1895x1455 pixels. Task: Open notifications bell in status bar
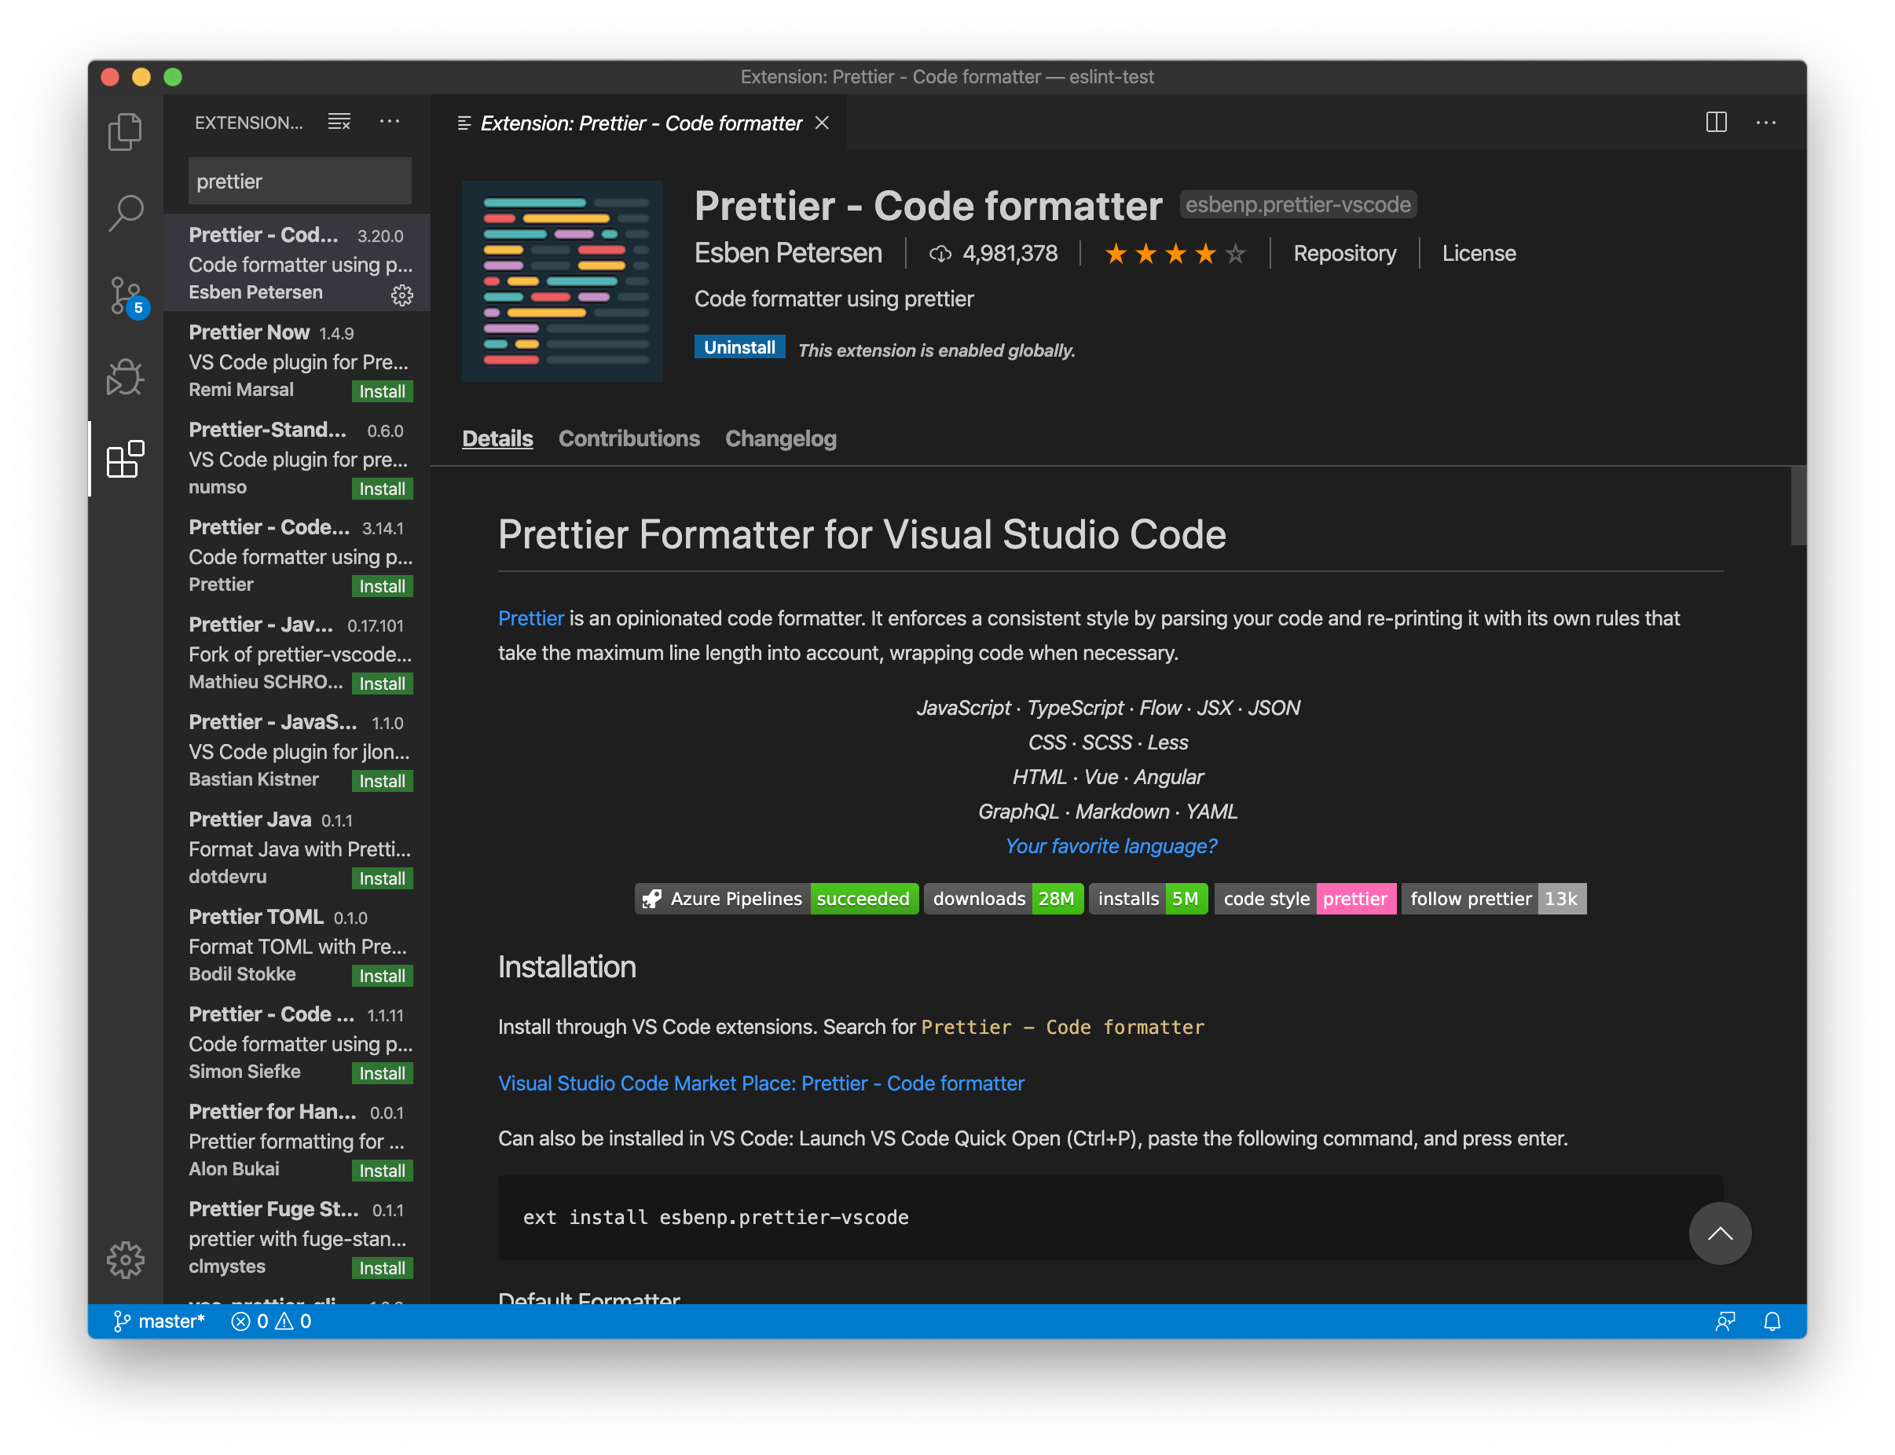(1772, 1321)
